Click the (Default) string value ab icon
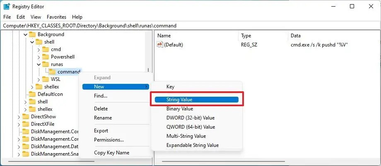The image size is (381, 166). (160, 44)
